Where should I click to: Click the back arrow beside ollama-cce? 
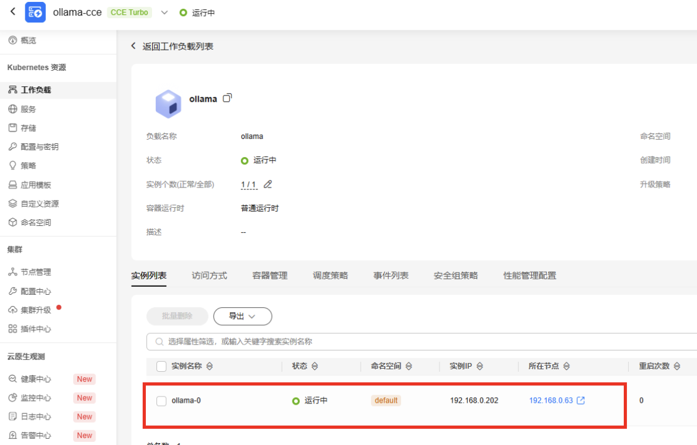pyautogui.click(x=13, y=12)
